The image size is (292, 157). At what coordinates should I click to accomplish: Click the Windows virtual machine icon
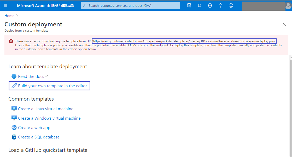[14, 118]
